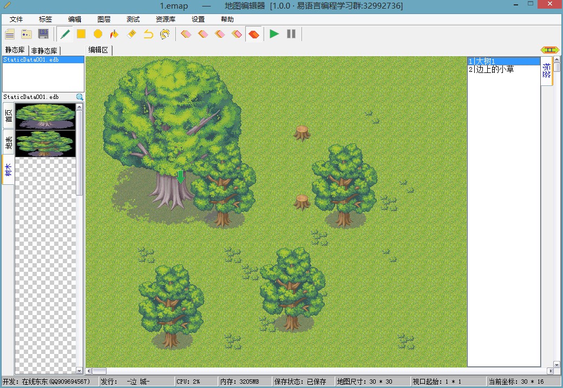Select the 编辑区 tab

[99, 50]
